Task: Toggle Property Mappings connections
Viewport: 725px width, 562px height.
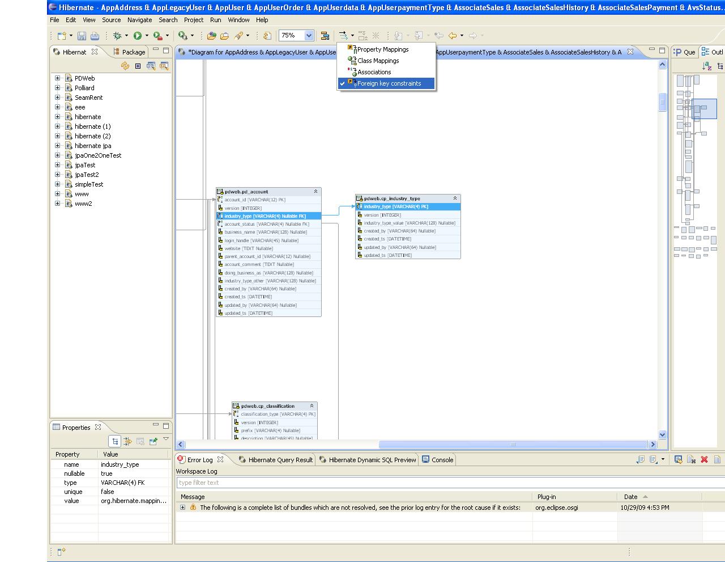Action: (x=382, y=49)
